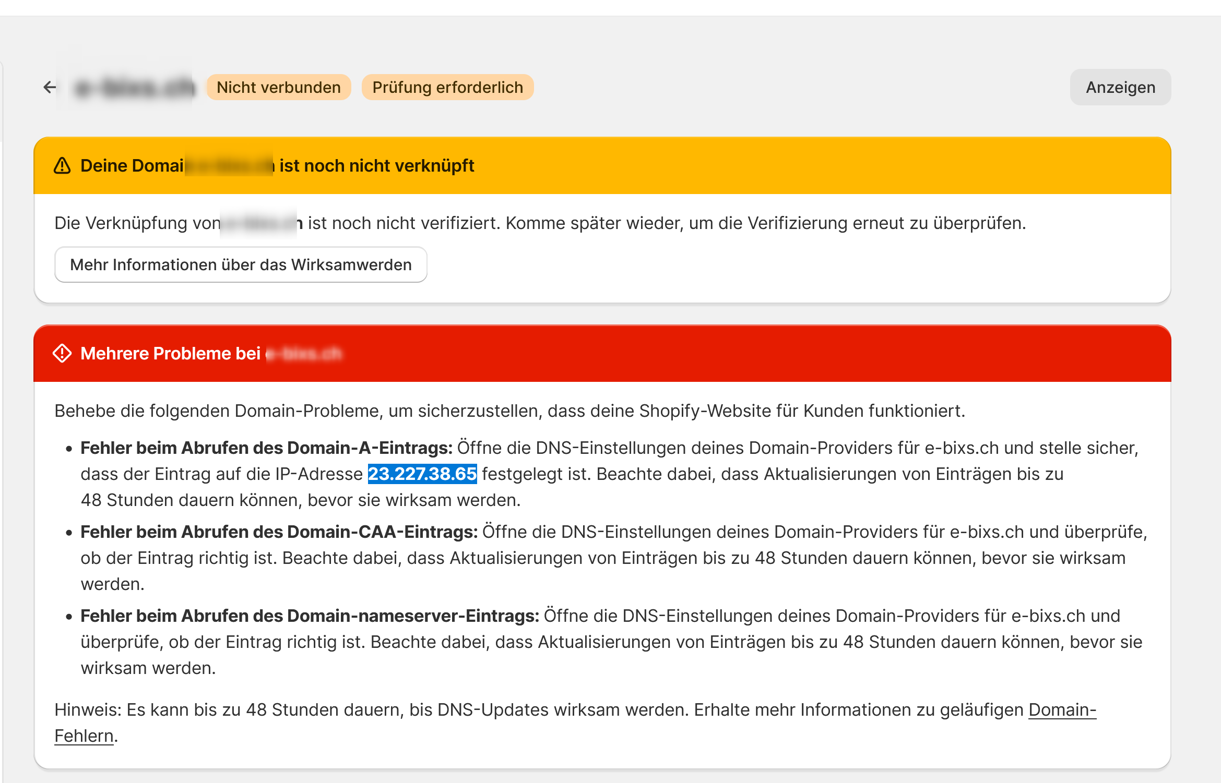Open Mehr Informationen über das Wirksamwerden
The height and width of the screenshot is (783, 1221).
click(x=241, y=264)
